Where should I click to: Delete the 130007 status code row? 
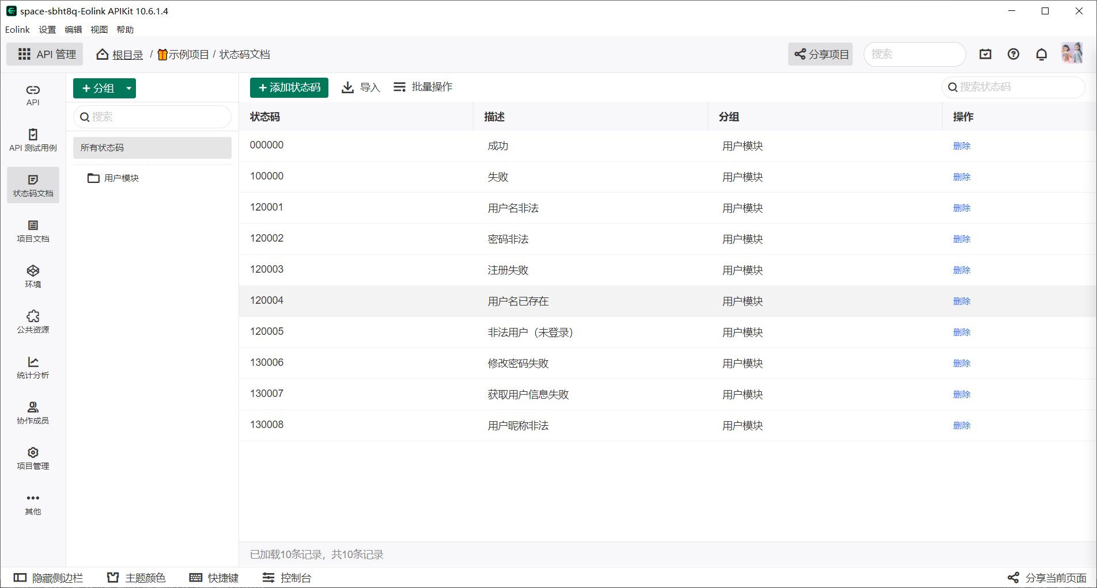point(962,395)
